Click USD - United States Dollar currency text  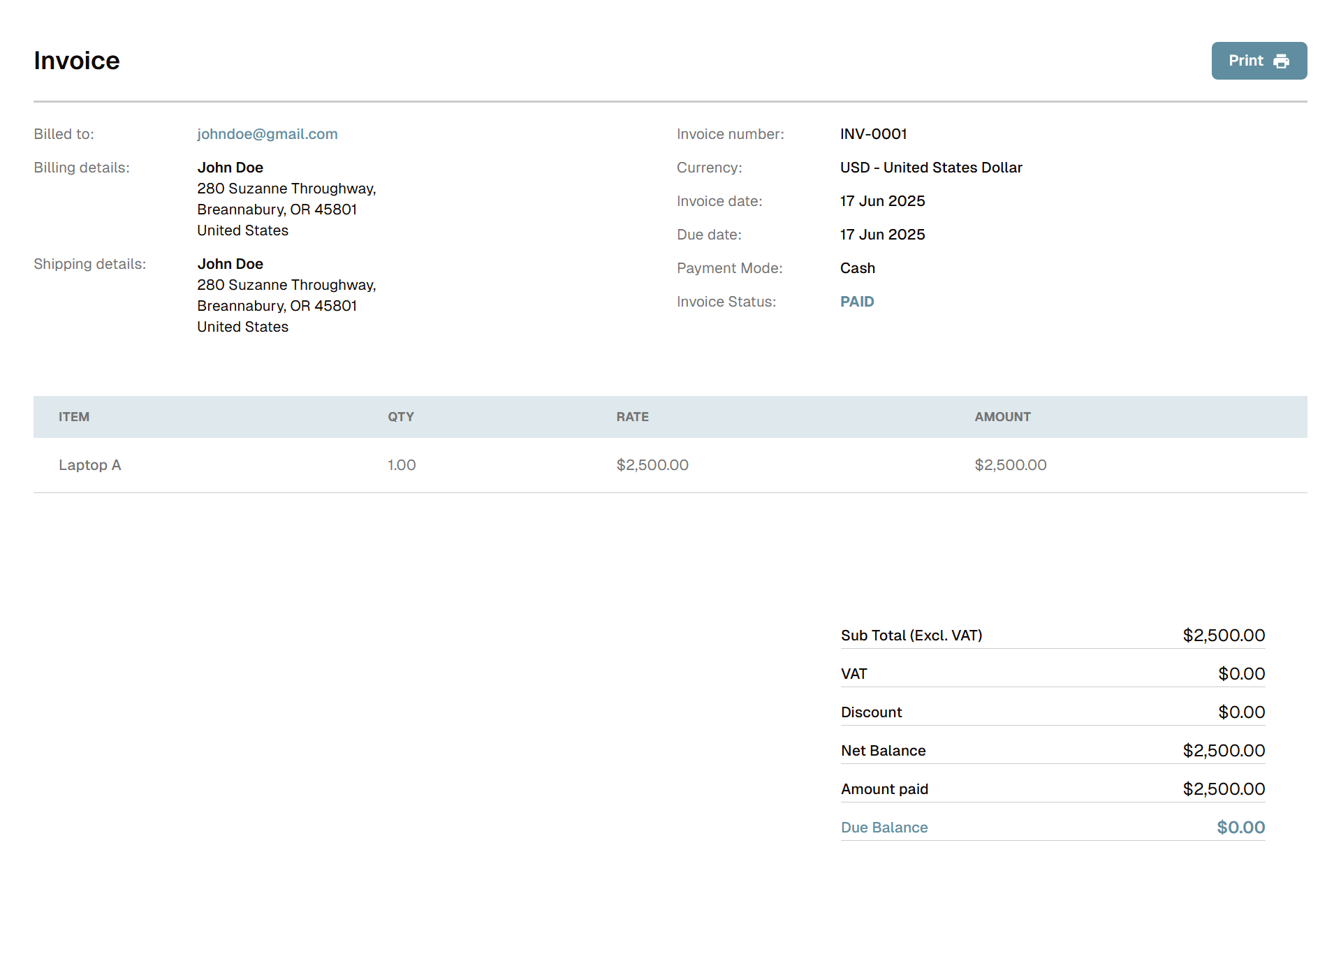pos(931,168)
